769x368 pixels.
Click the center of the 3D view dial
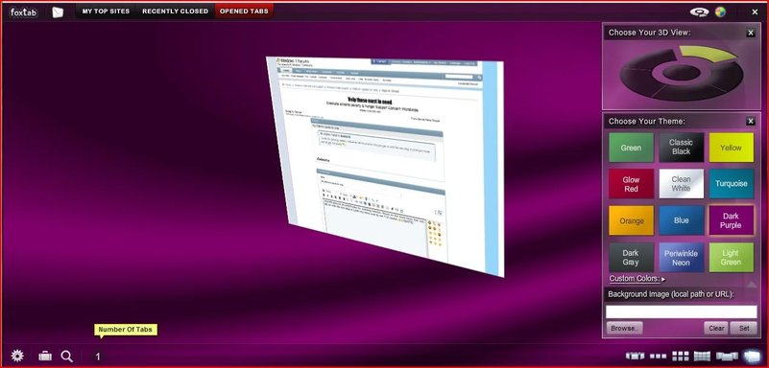(682, 73)
